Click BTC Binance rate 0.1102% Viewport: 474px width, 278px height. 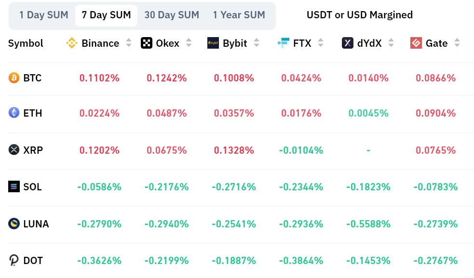pyautogui.click(x=99, y=78)
